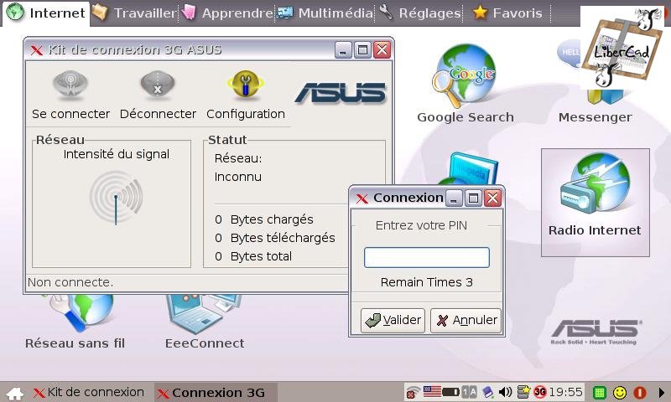Switch to the Travailler tab
This screenshot has height=402, width=671.
coord(134,13)
